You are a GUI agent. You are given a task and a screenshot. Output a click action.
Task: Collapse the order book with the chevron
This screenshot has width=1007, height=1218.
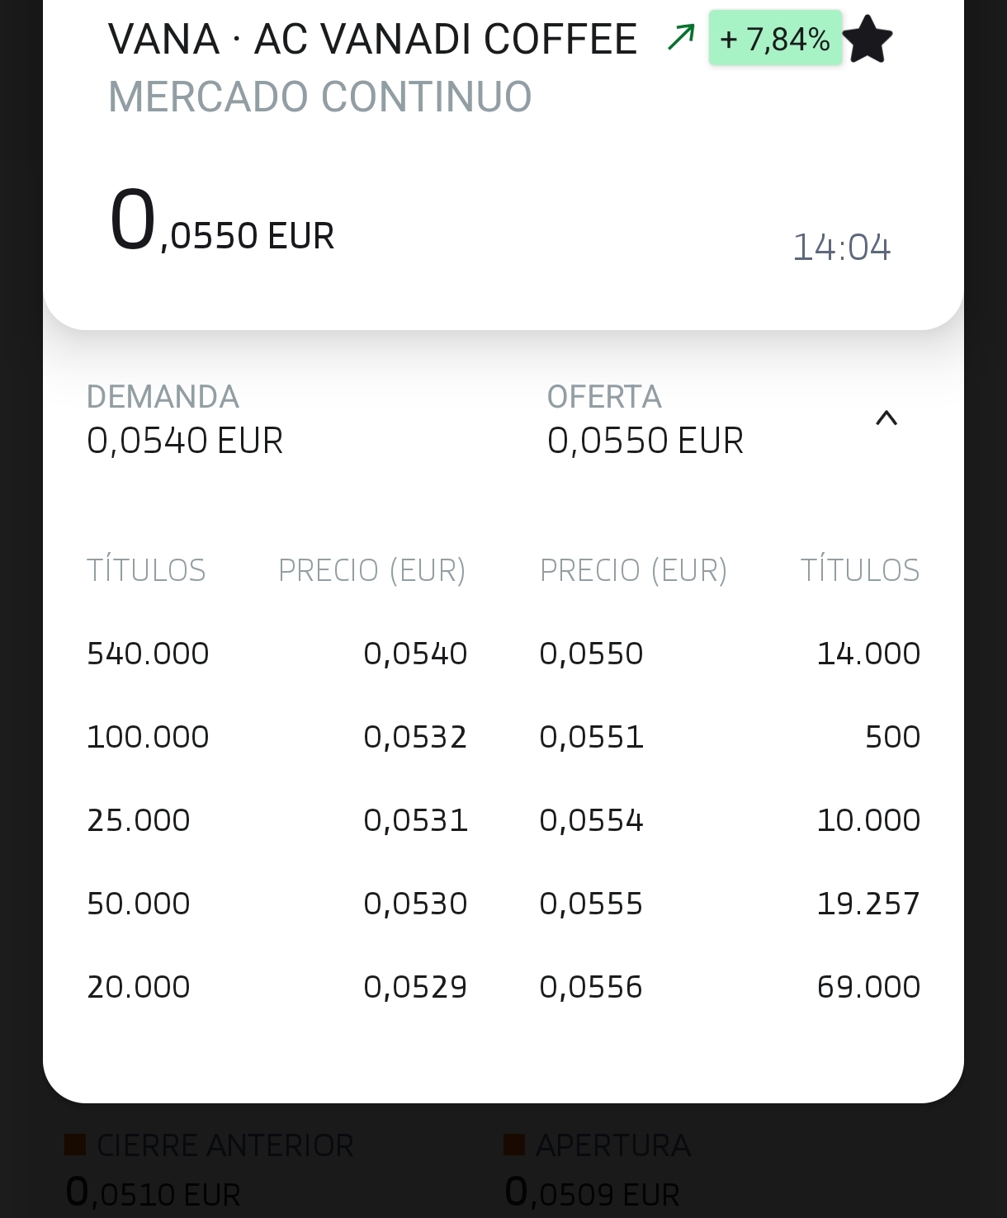886,418
